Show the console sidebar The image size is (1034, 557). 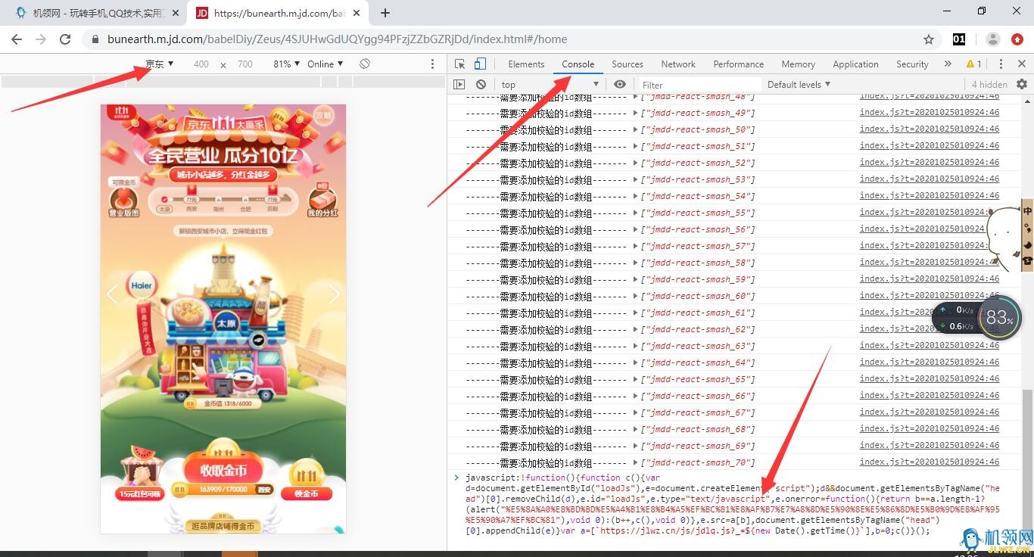[459, 85]
